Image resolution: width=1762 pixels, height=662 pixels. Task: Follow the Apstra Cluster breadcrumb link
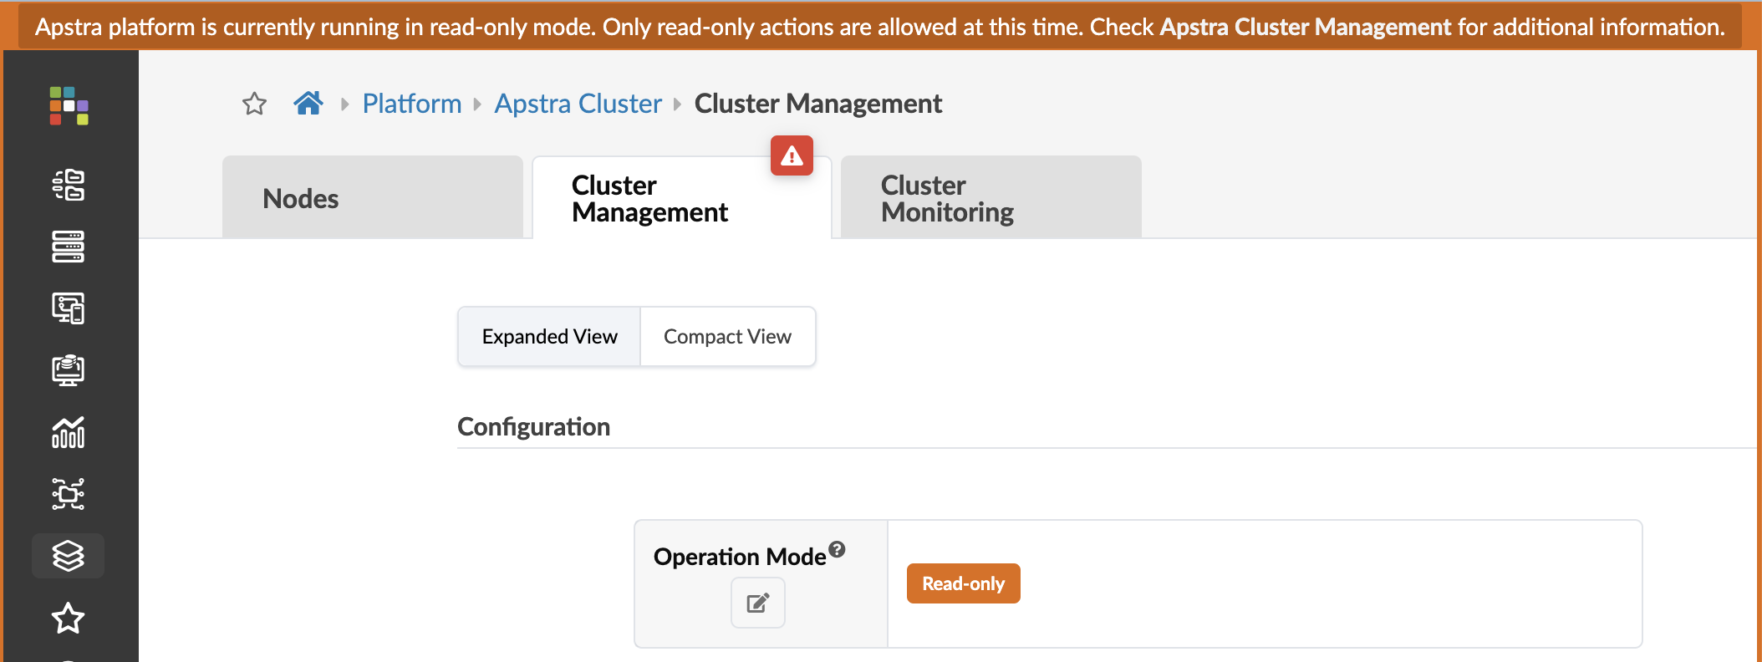578,104
